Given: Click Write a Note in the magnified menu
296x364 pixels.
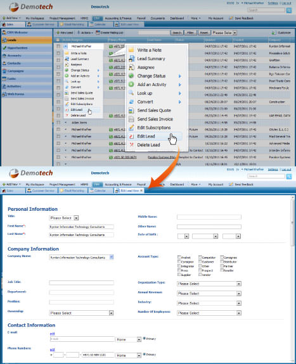Looking at the screenshot, I should (149, 50).
